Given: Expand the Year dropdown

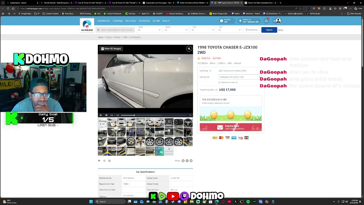Looking at the screenshot, I should [229, 30].
